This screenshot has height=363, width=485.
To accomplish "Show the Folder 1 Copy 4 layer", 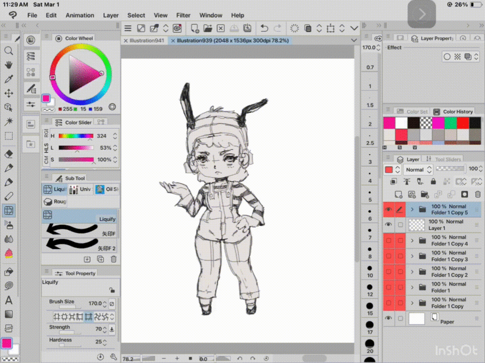I will click(389, 240).
